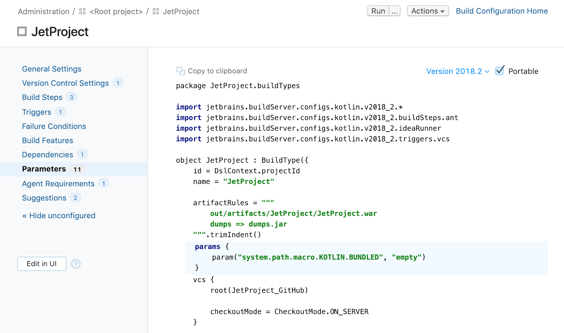This screenshot has width=564, height=333.
Task: Click the JetProject breadcrumb grid icon
Action: 156,12
